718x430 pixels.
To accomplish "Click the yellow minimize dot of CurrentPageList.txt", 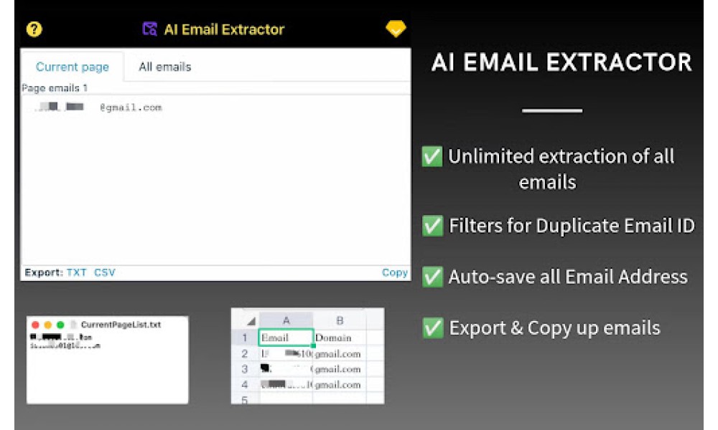I will (x=47, y=325).
